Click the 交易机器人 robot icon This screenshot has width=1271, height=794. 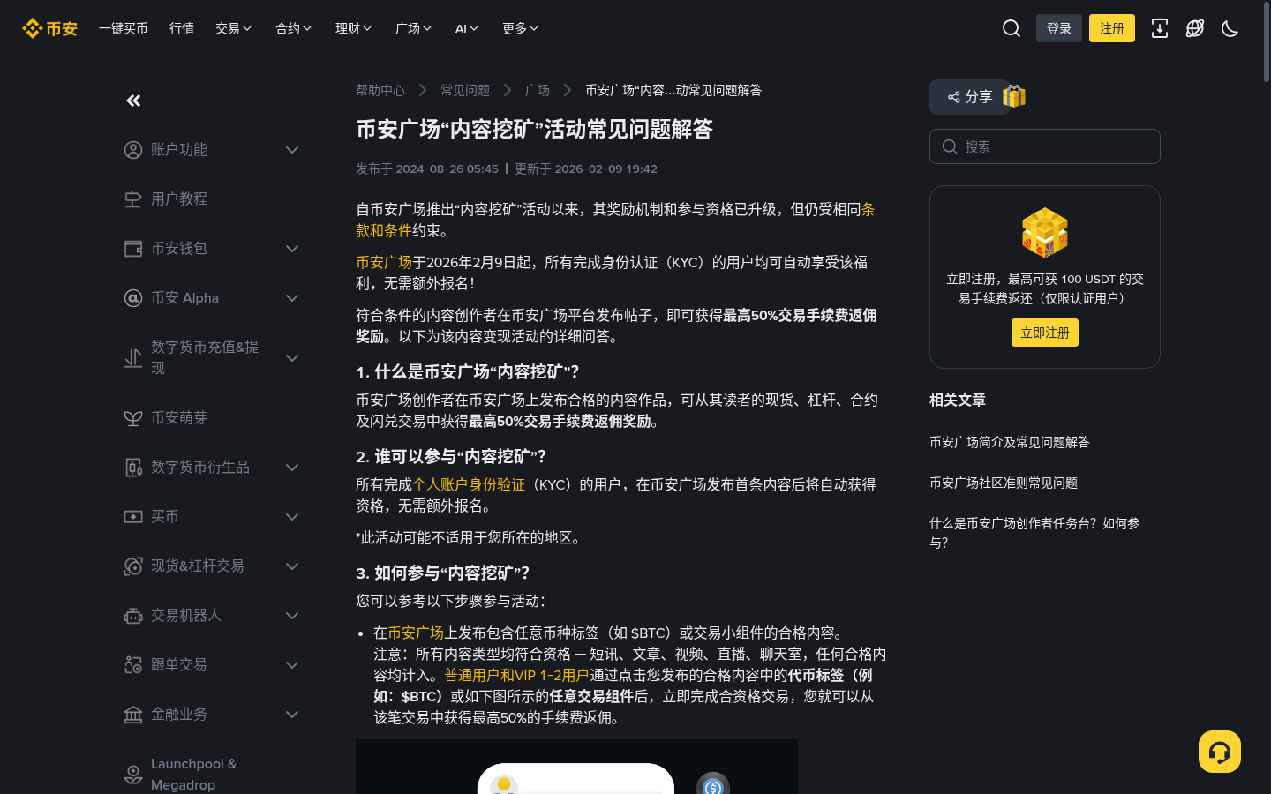pos(133,616)
